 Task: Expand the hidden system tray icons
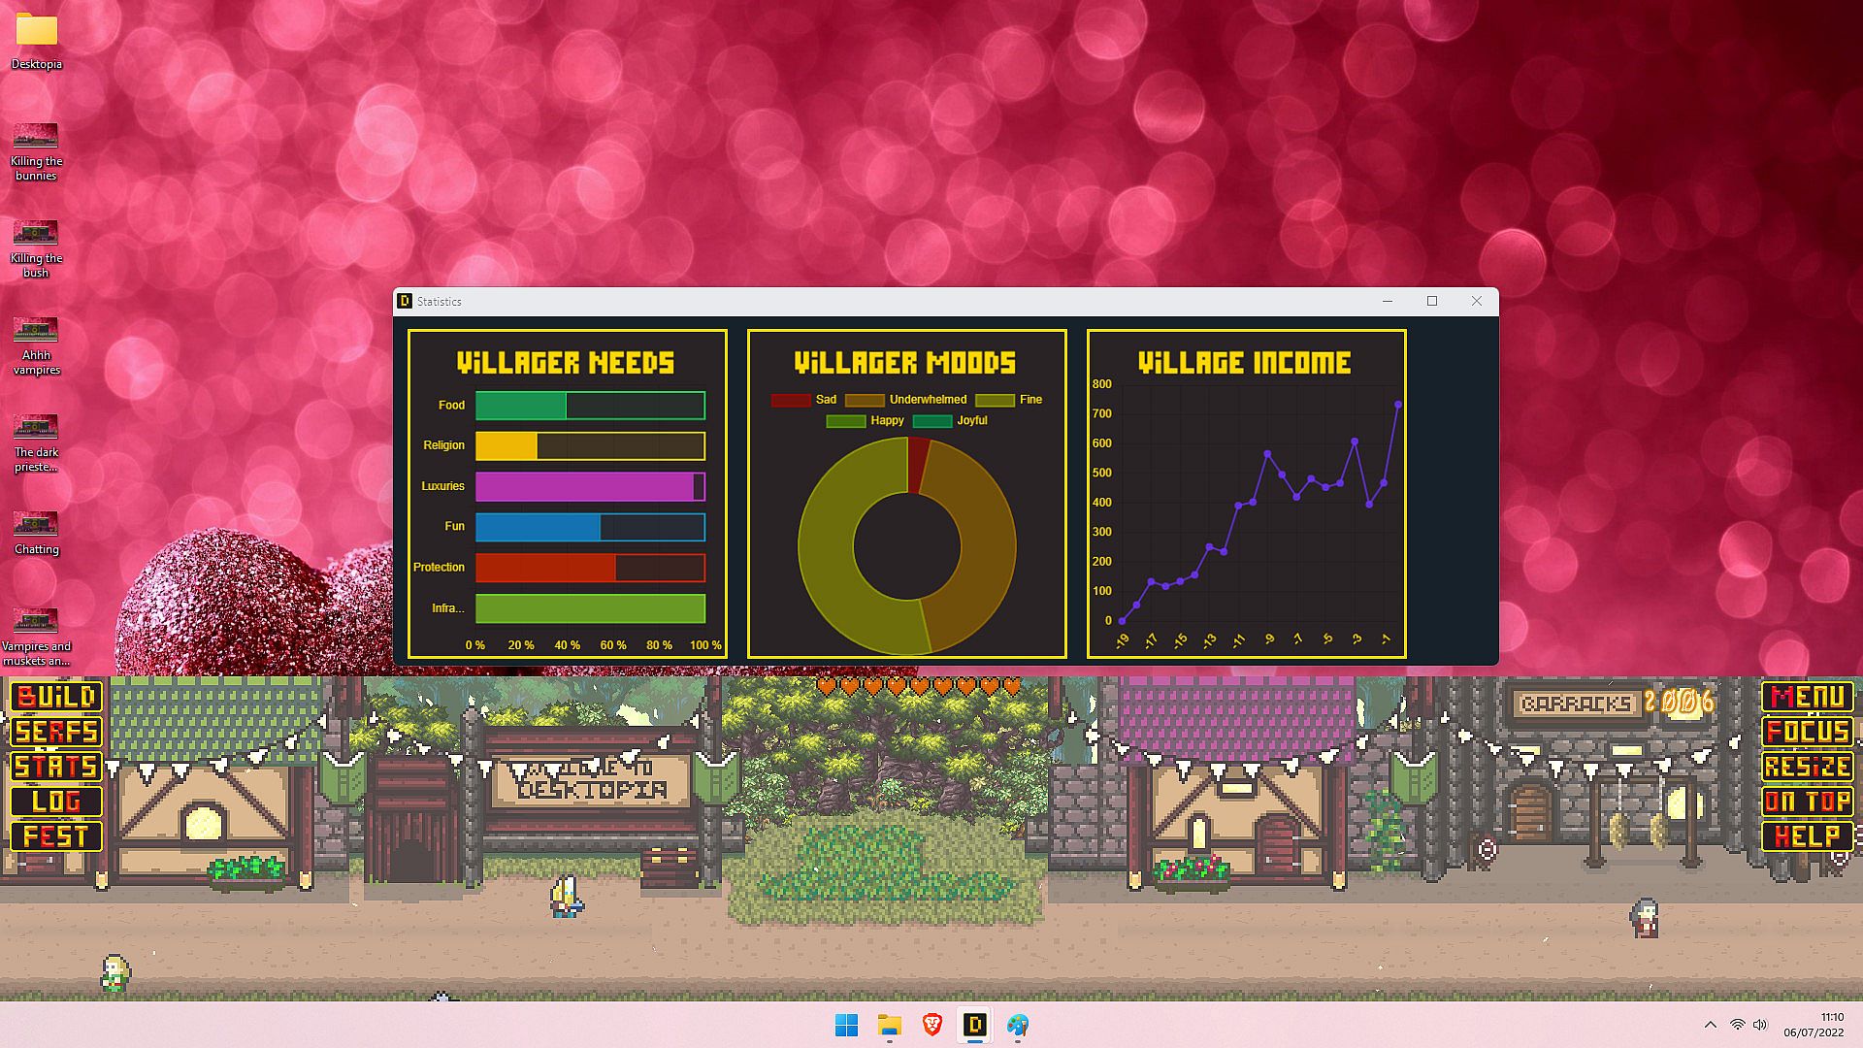(x=1710, y=1025)
